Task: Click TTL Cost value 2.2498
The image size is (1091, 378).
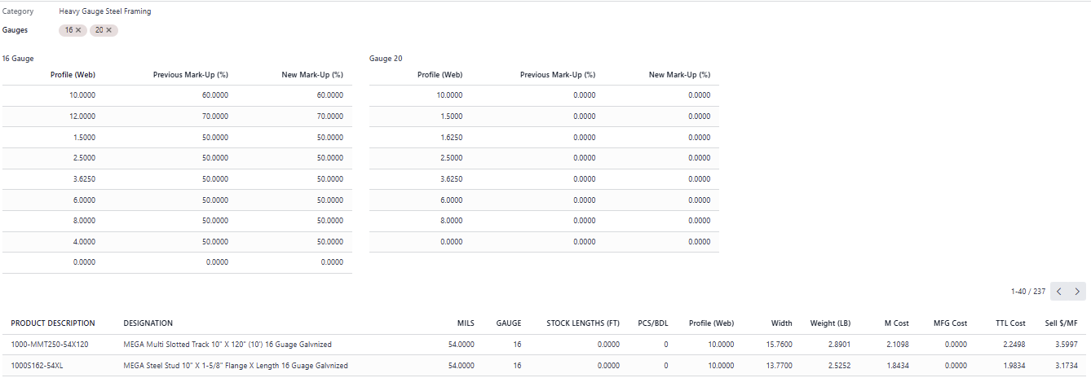Action: tap(1014, 345)
